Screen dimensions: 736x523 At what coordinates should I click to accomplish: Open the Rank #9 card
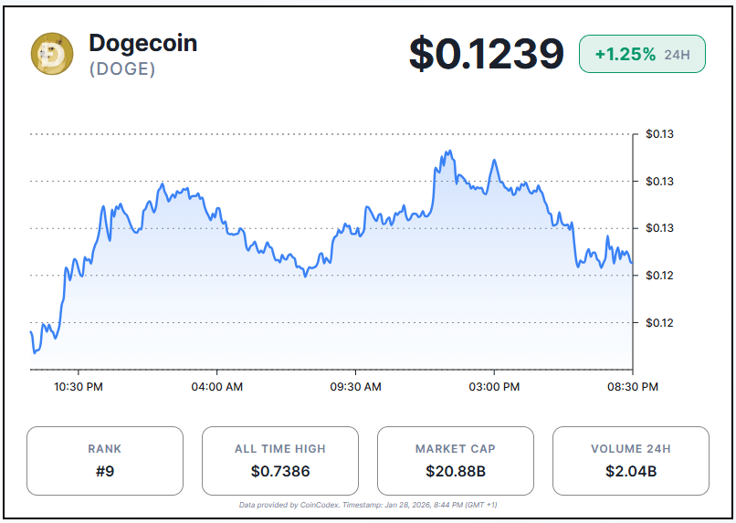(x=105, y=461)
